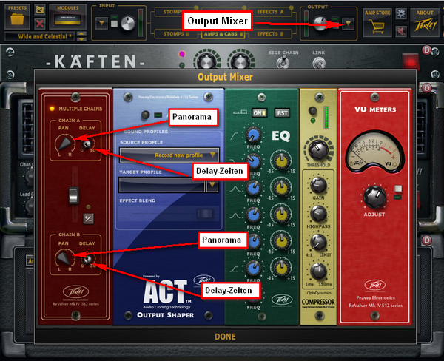Open the Amp Store shopping cart
The width and height of the screenshot is (444, 361).
pos(377,23)
